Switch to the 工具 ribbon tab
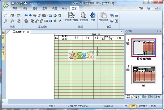The width and height of the screenshot is (164, 110). (45, 8)
